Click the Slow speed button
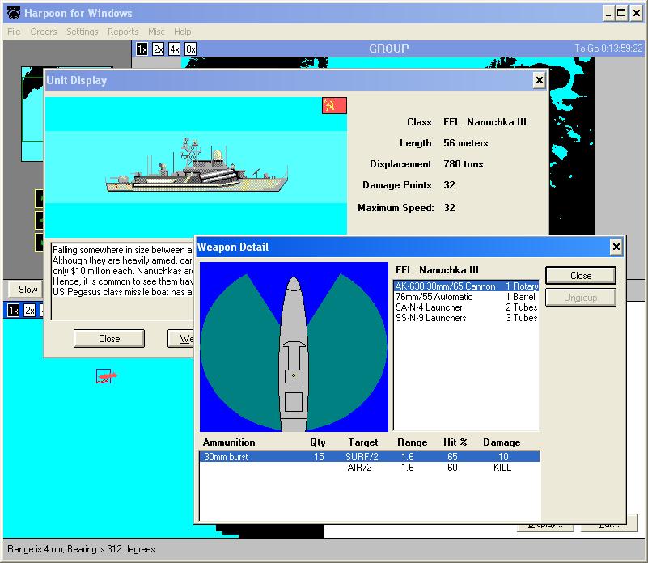Viewport: 648px width, 563px height. click(x=26, y=290)
